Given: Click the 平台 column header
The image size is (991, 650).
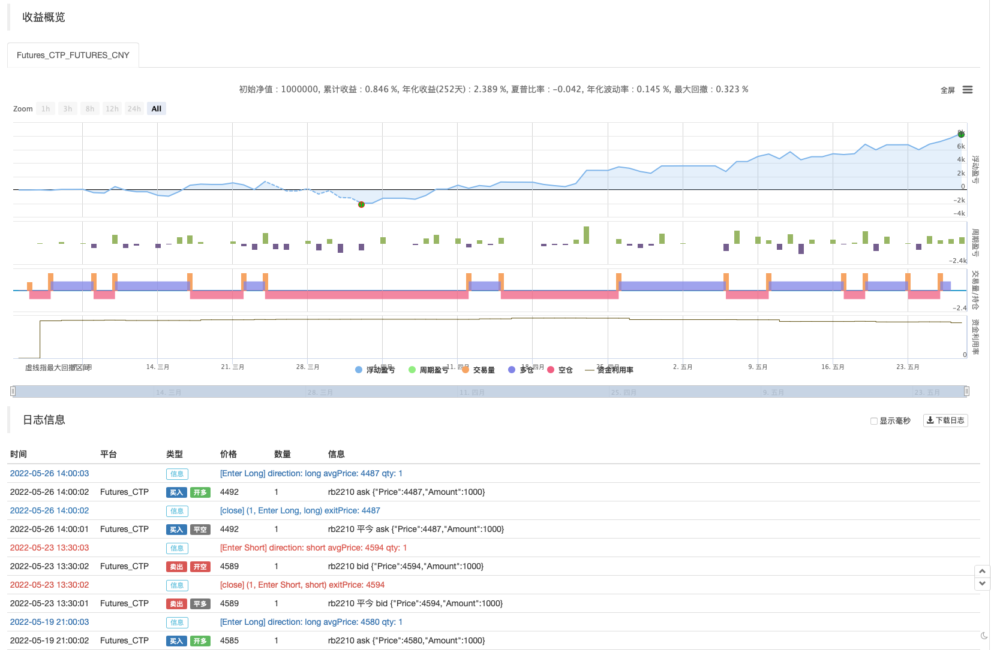Looking at the screenshot, I should (x=109, y=454).
